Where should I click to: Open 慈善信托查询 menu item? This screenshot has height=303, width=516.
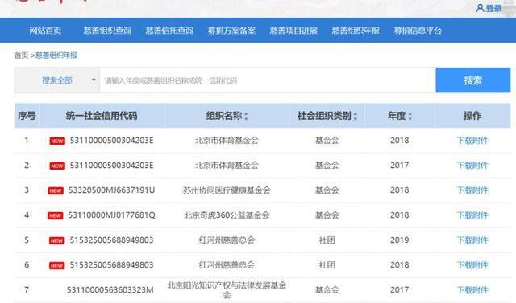[x=169, y=31]
